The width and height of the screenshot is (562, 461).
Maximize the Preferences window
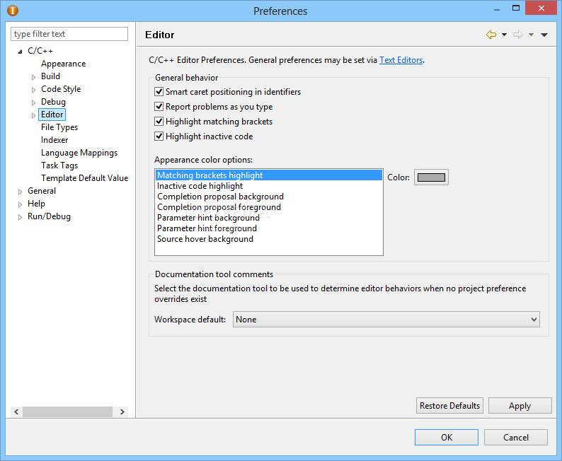coord(516,8)
